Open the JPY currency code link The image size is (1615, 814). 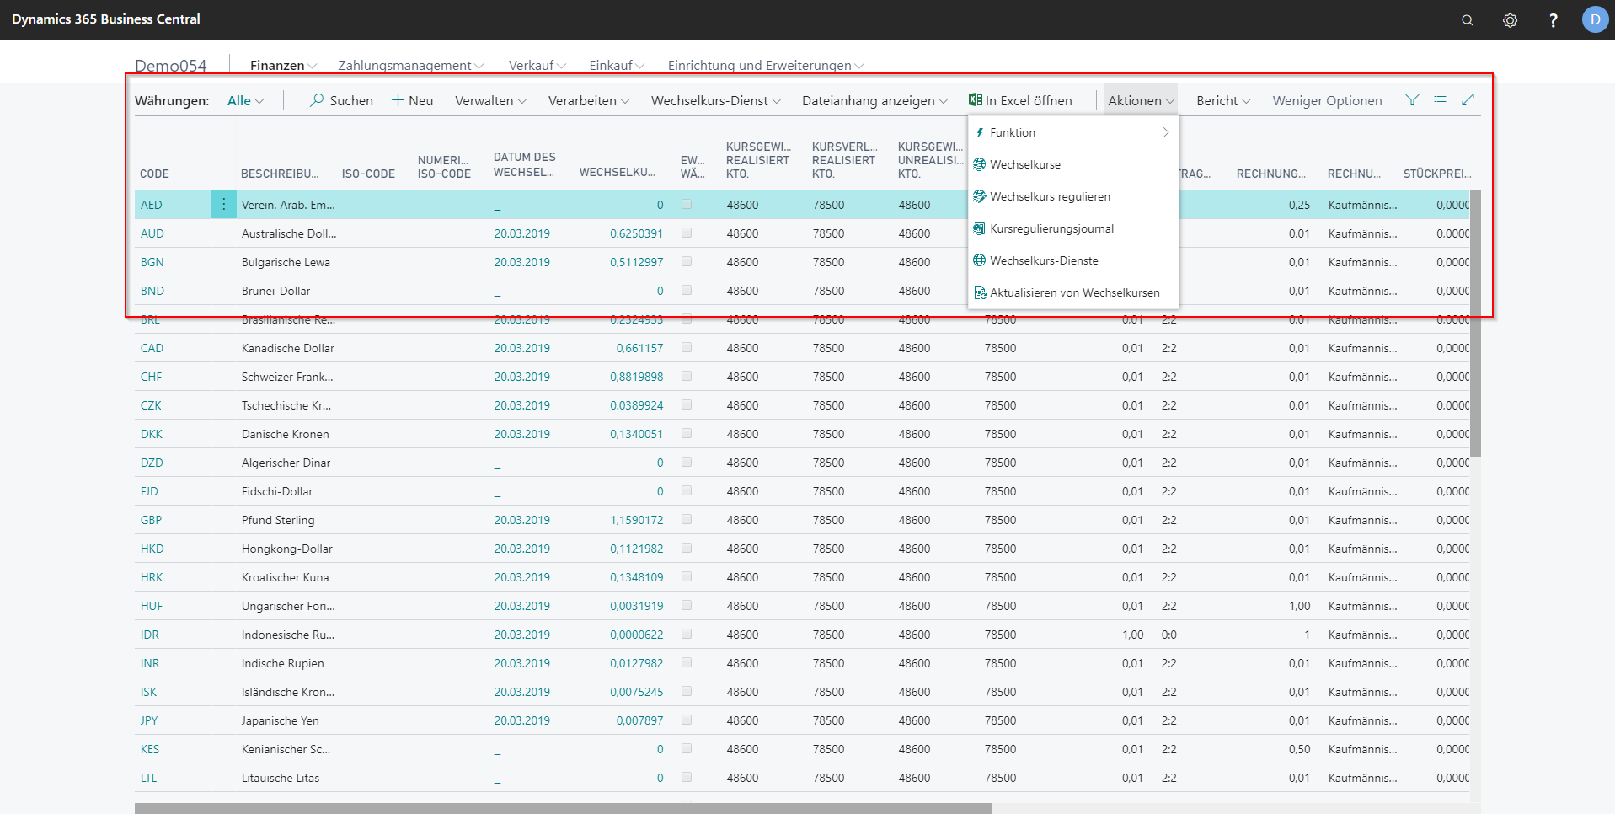point(149,720)
